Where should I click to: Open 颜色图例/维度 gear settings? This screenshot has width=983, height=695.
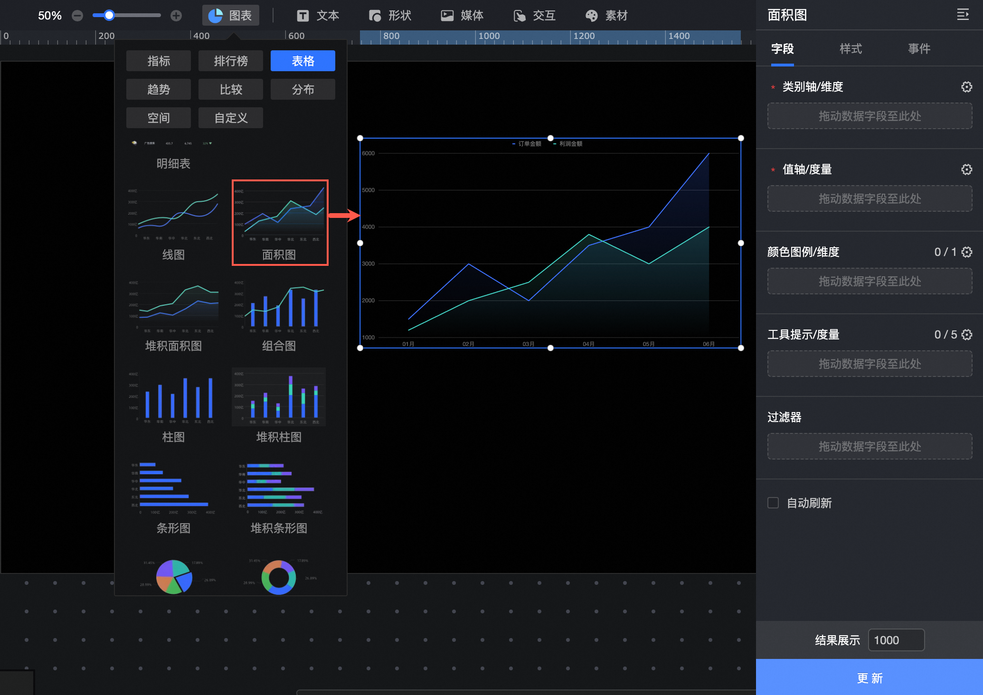[x=966, y=252]
